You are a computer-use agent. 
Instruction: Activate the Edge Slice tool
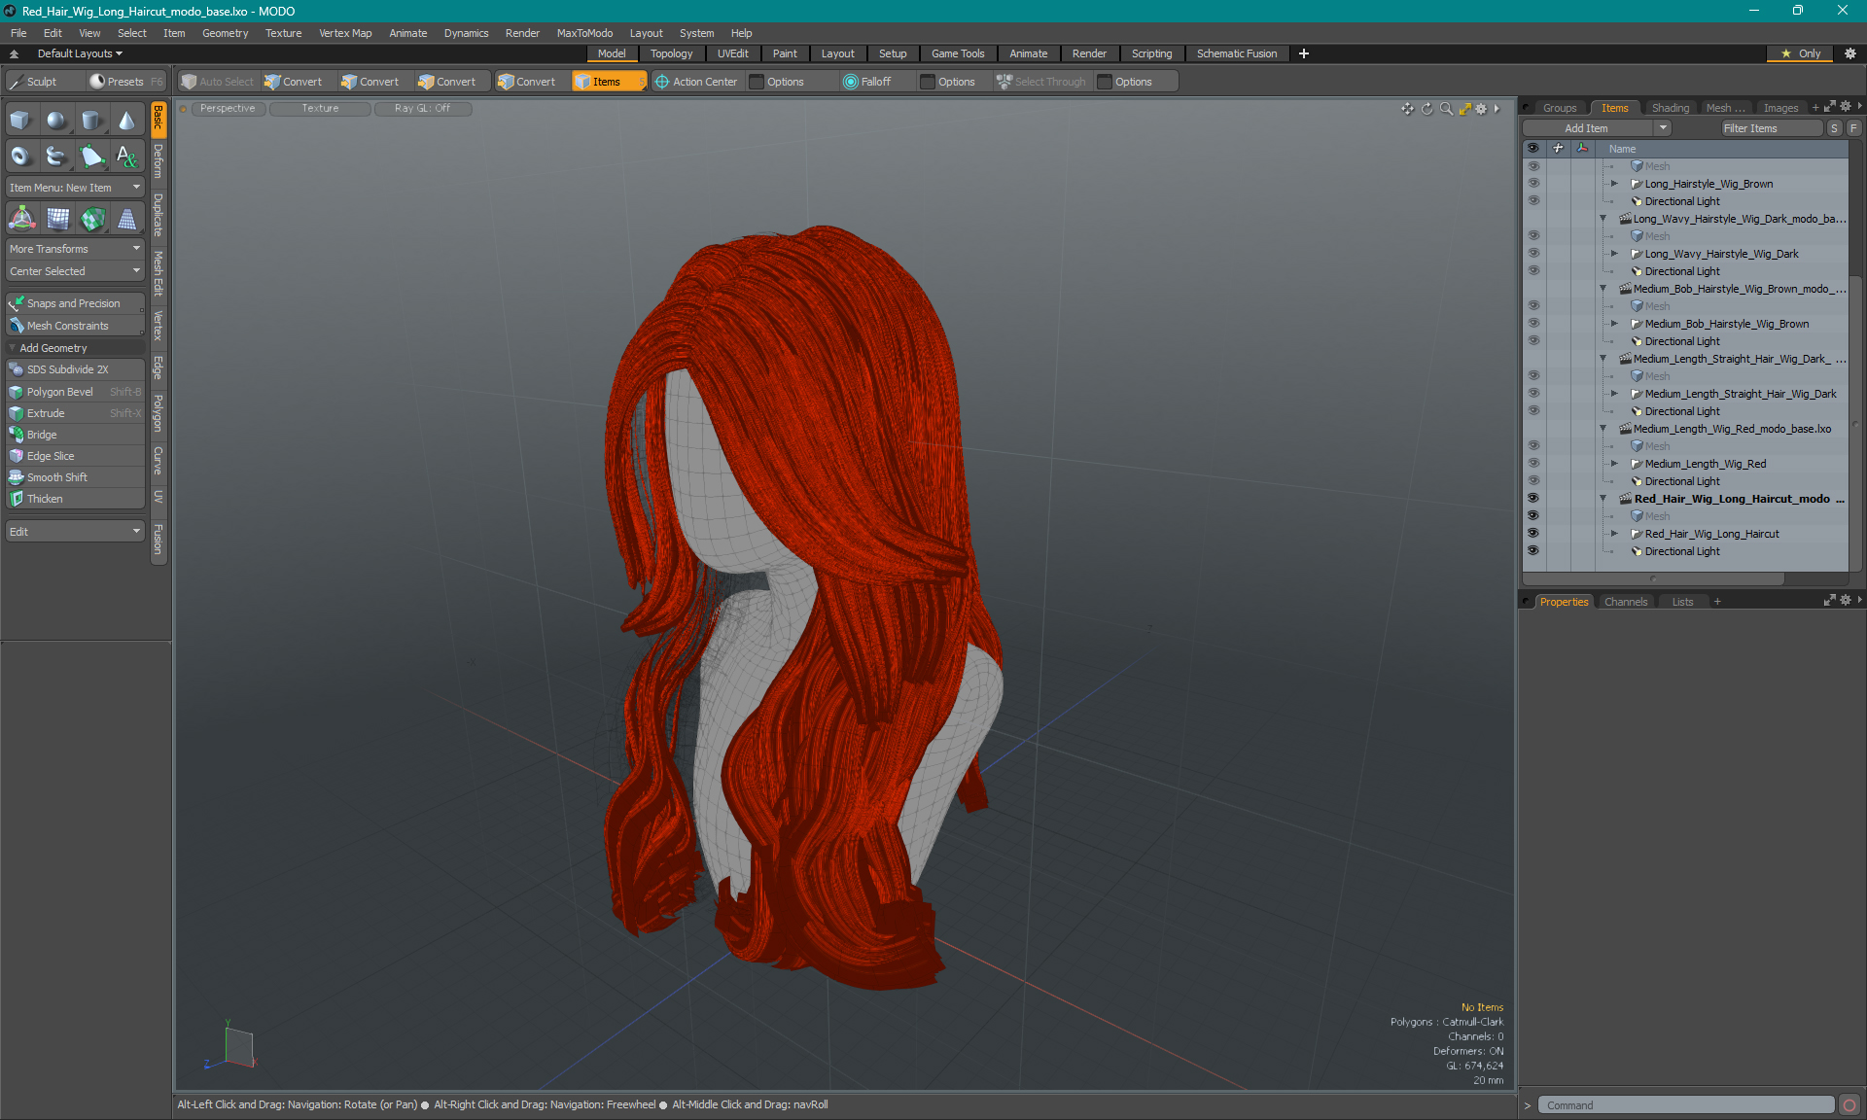point(75,456)
